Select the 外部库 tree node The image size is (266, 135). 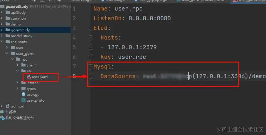(11, 112)
